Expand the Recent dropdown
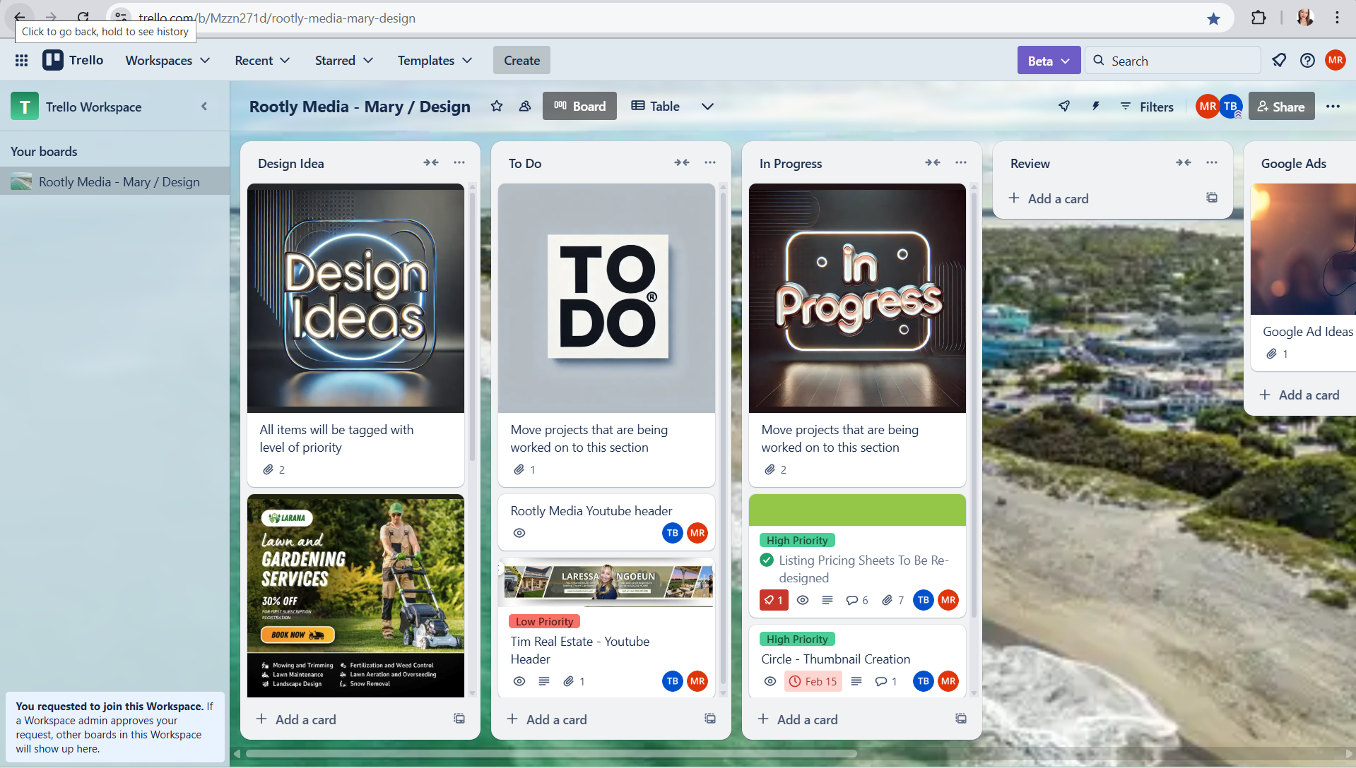The height and width of the screenshot is (768, 1356). pos(262,61)
